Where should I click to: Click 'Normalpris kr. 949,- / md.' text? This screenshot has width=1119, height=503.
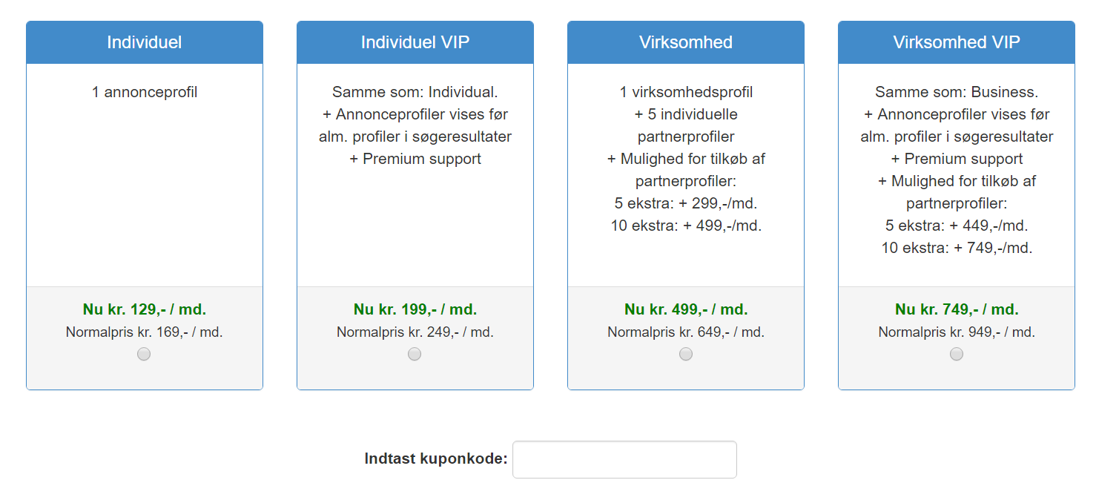point(957,332)
